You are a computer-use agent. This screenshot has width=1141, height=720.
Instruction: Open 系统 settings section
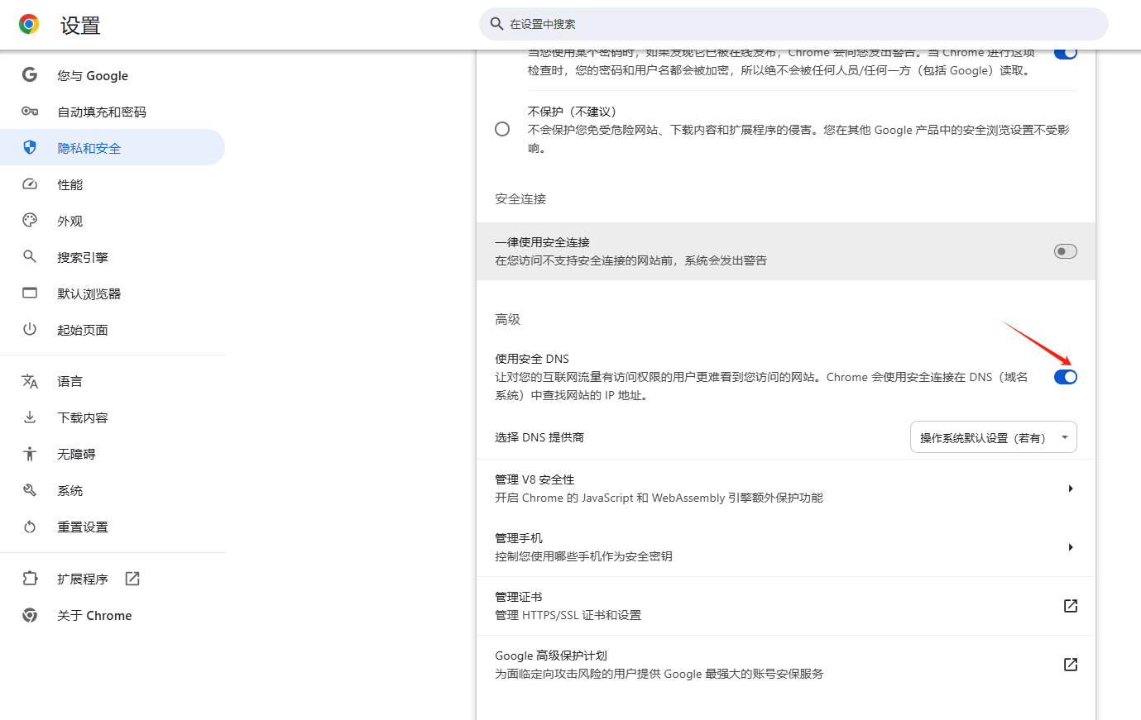pyautogui.click(x=113, y=490)
